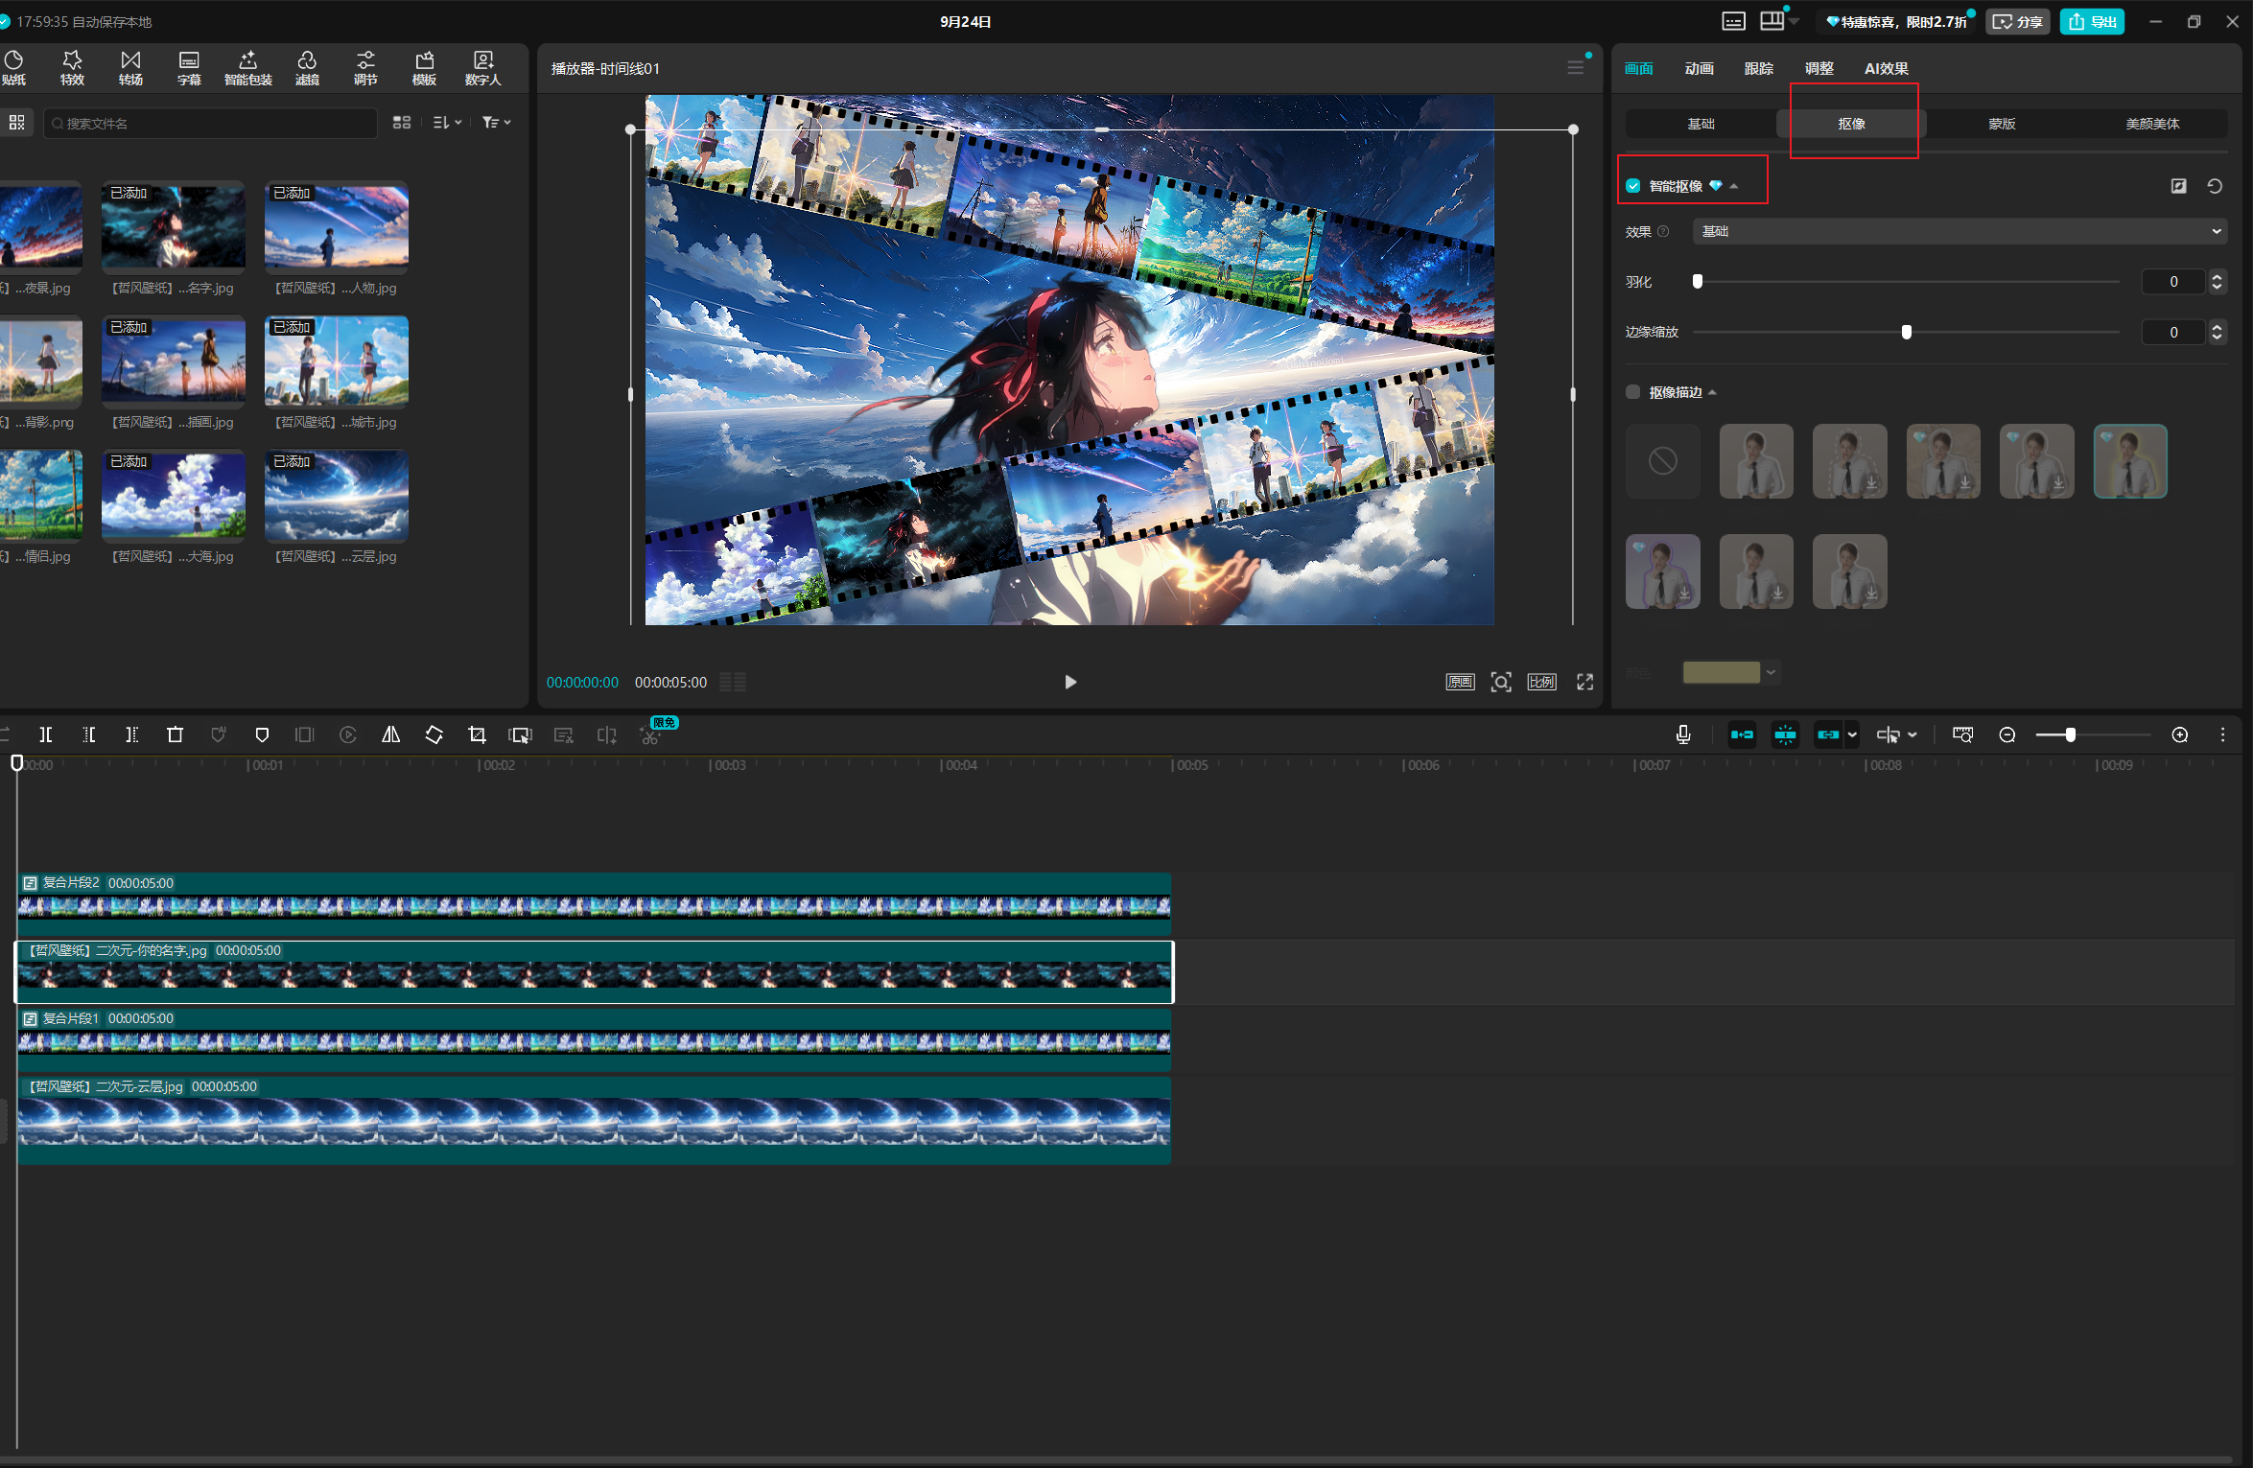
Task: Click the 羽化 feather slider handle
Action: tap(1698, 282)
